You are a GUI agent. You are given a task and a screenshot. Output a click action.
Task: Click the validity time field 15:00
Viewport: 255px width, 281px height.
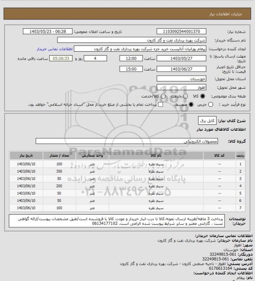coord(131,69)
